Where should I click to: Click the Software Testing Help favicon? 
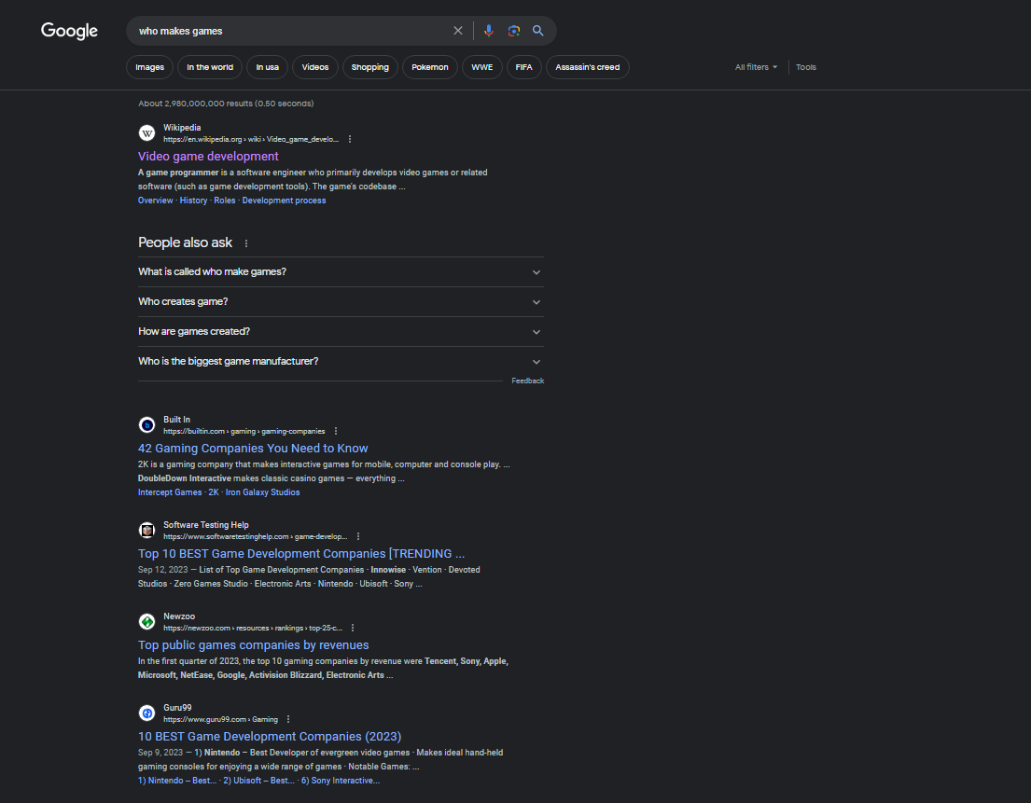(147, 531)
